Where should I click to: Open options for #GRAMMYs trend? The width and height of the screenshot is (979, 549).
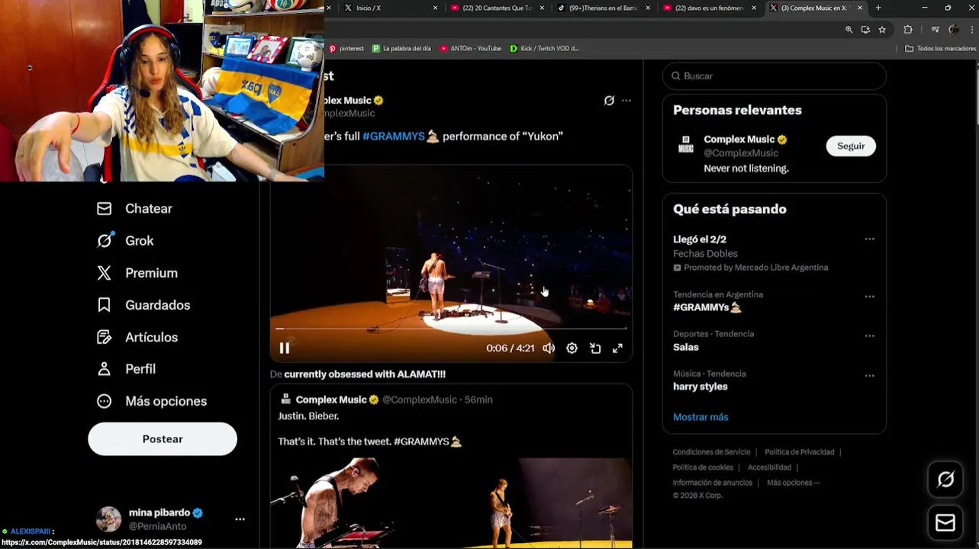pos(869,296)
